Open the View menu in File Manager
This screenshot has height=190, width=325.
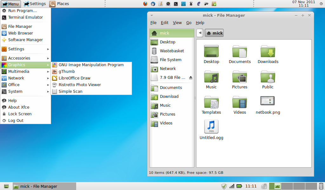[x=177, y=23]
